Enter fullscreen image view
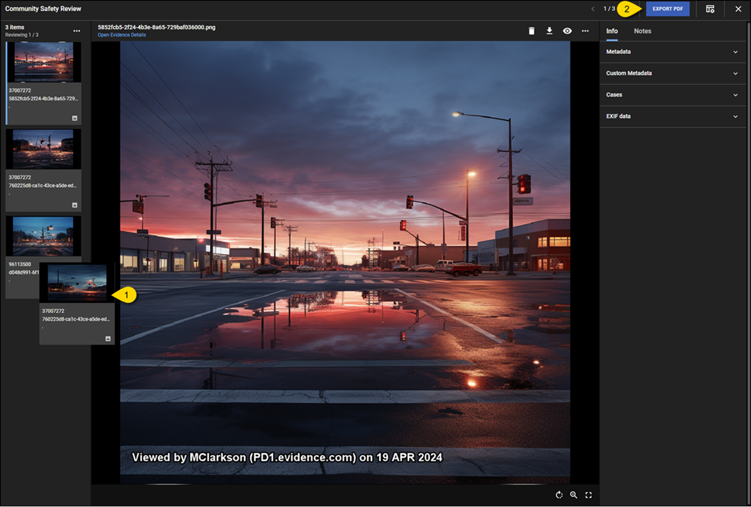 click(x=588, y=495)
